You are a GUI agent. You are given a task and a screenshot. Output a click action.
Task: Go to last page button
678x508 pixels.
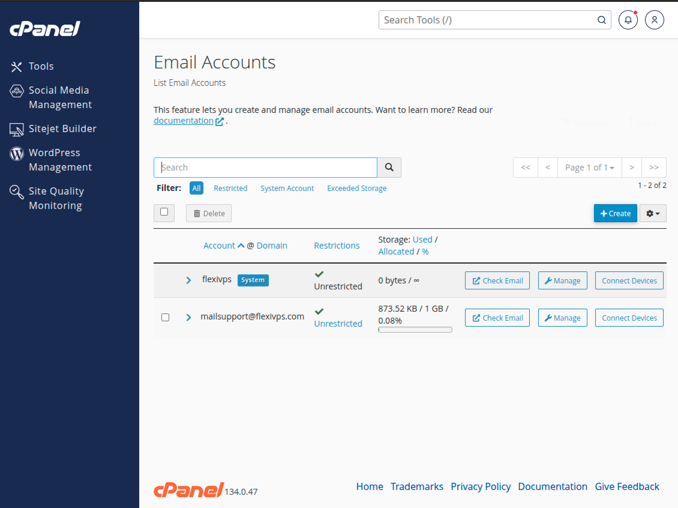coord(654,168)
